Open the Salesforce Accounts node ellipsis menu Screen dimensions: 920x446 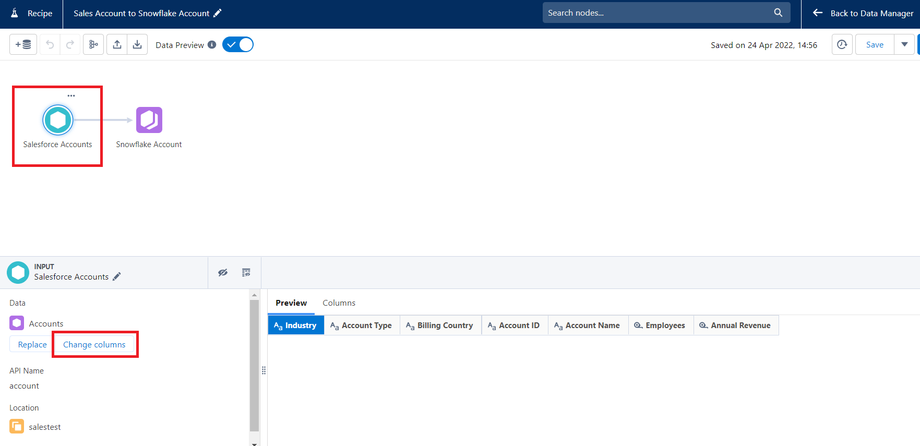coord(71,96)
